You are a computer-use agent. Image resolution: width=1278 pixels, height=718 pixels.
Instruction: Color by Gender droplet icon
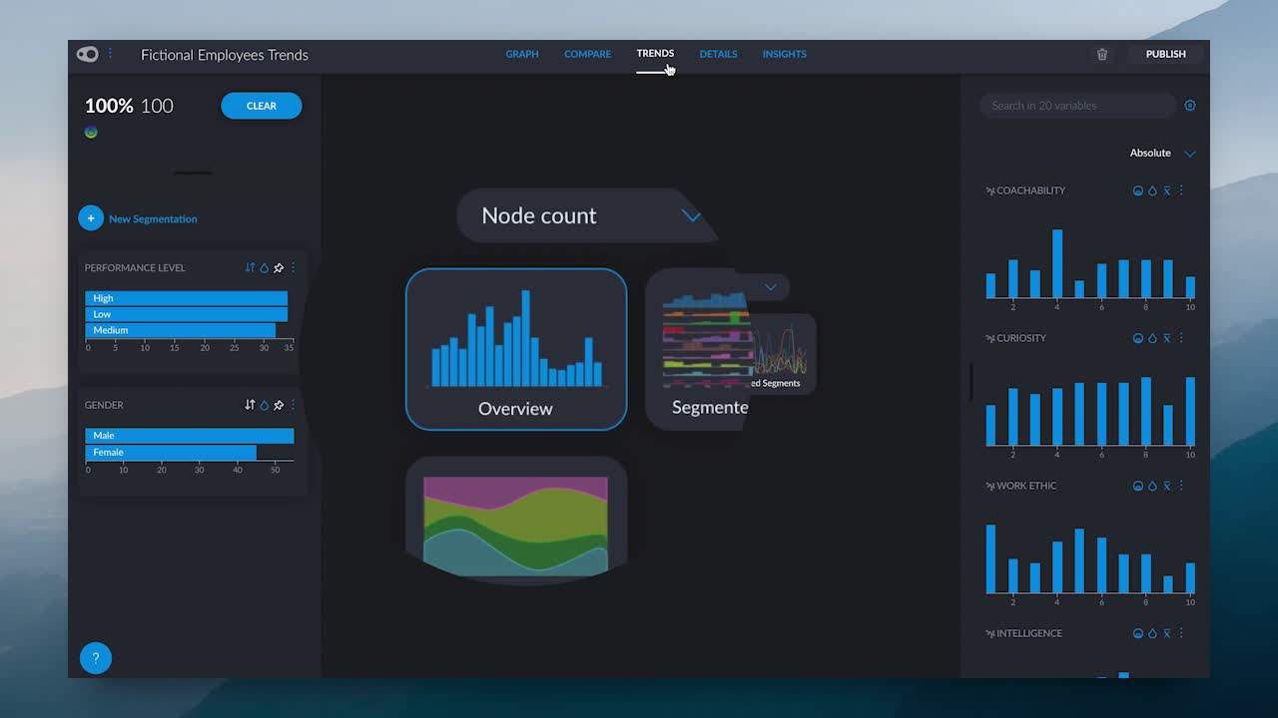(x=265, y=405)
